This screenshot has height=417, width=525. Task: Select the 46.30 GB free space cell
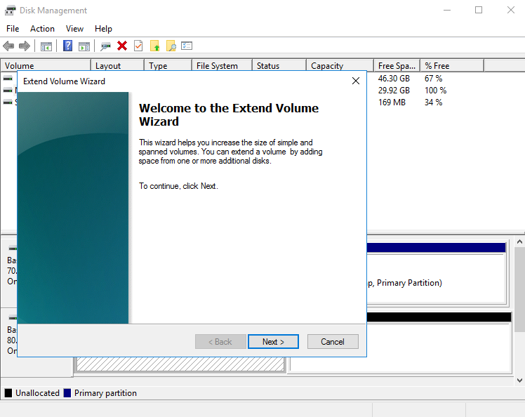point(394,79)
